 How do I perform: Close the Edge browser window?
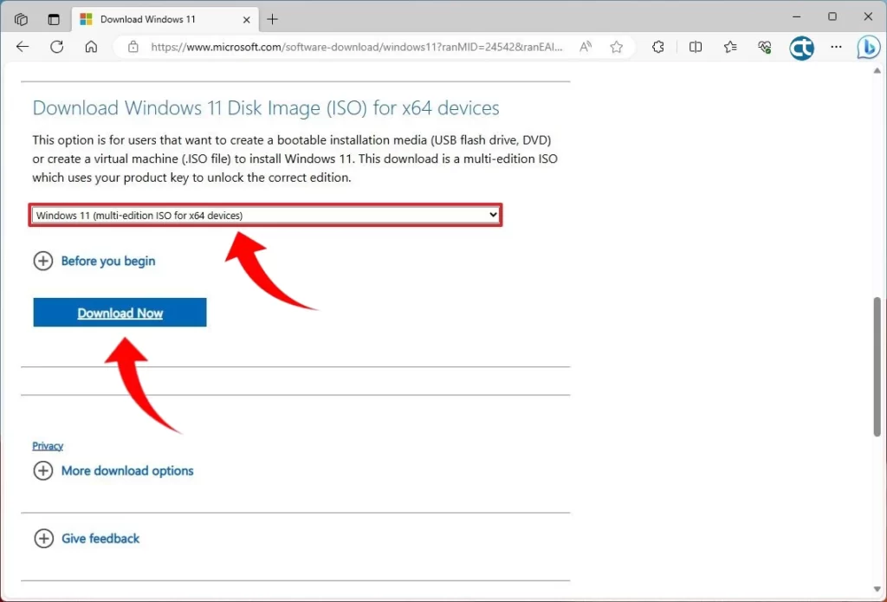click(868, 17)
